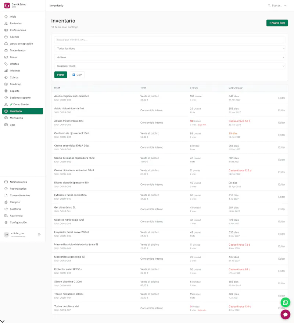Open the chat bubble floating widget
Screen dimensions: 294x323
pyautogui.click(x=286, y=315)
